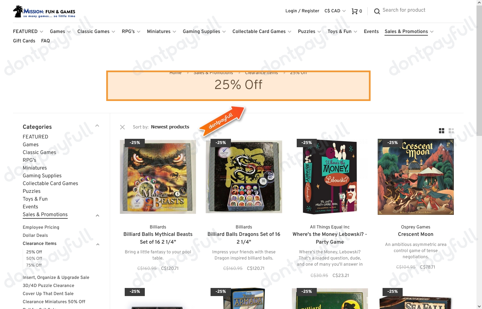Switch to grid view layout

pyautogui.click(x=442, y=131)
